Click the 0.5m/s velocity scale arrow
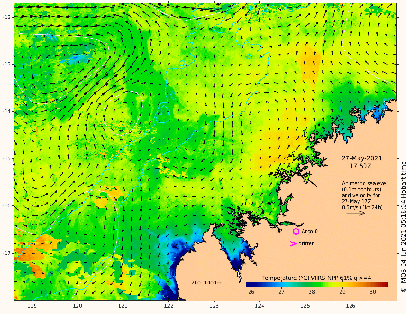 click(x=356, y=213)
